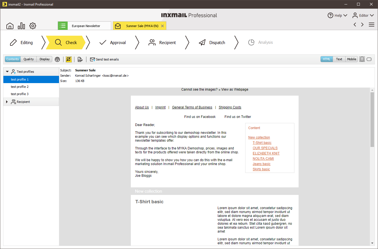The image size is (378, 249).
Task: Click the T-Shirt basic heading
Action: 149,202
